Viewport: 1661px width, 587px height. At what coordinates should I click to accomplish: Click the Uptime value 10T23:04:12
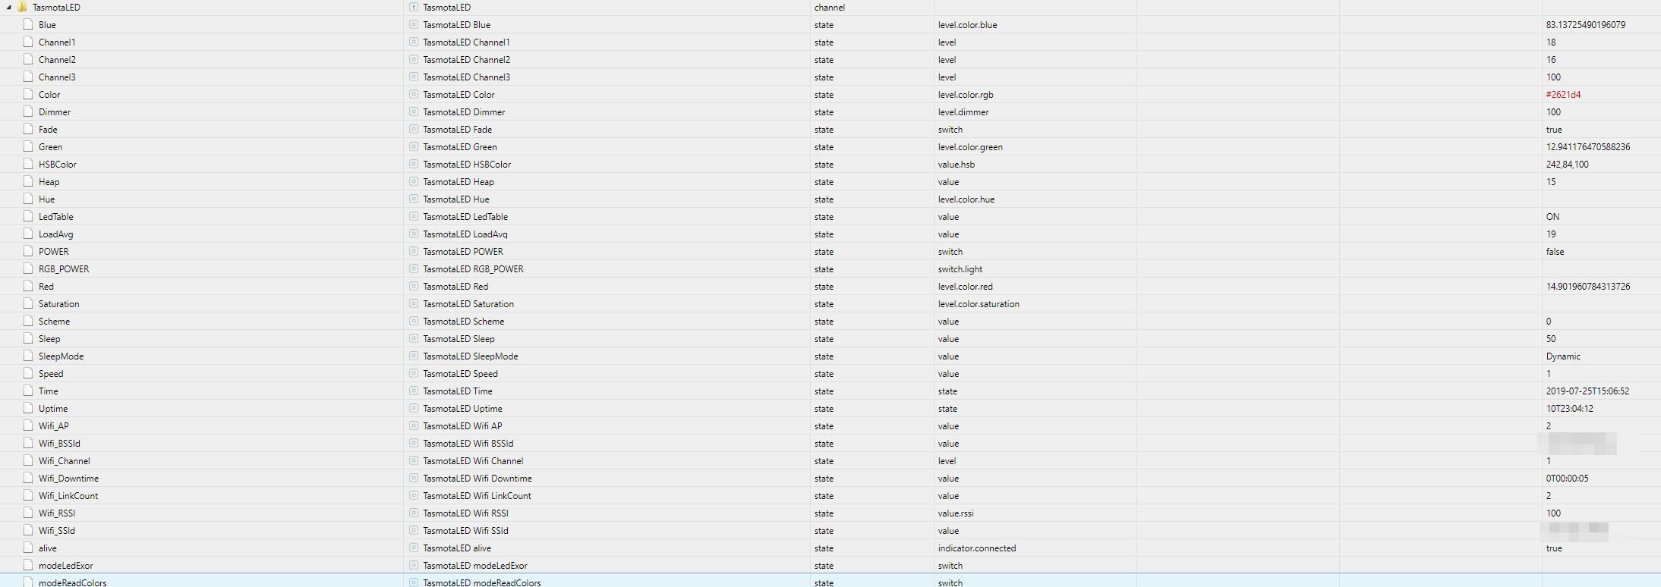coord(1570,408)
